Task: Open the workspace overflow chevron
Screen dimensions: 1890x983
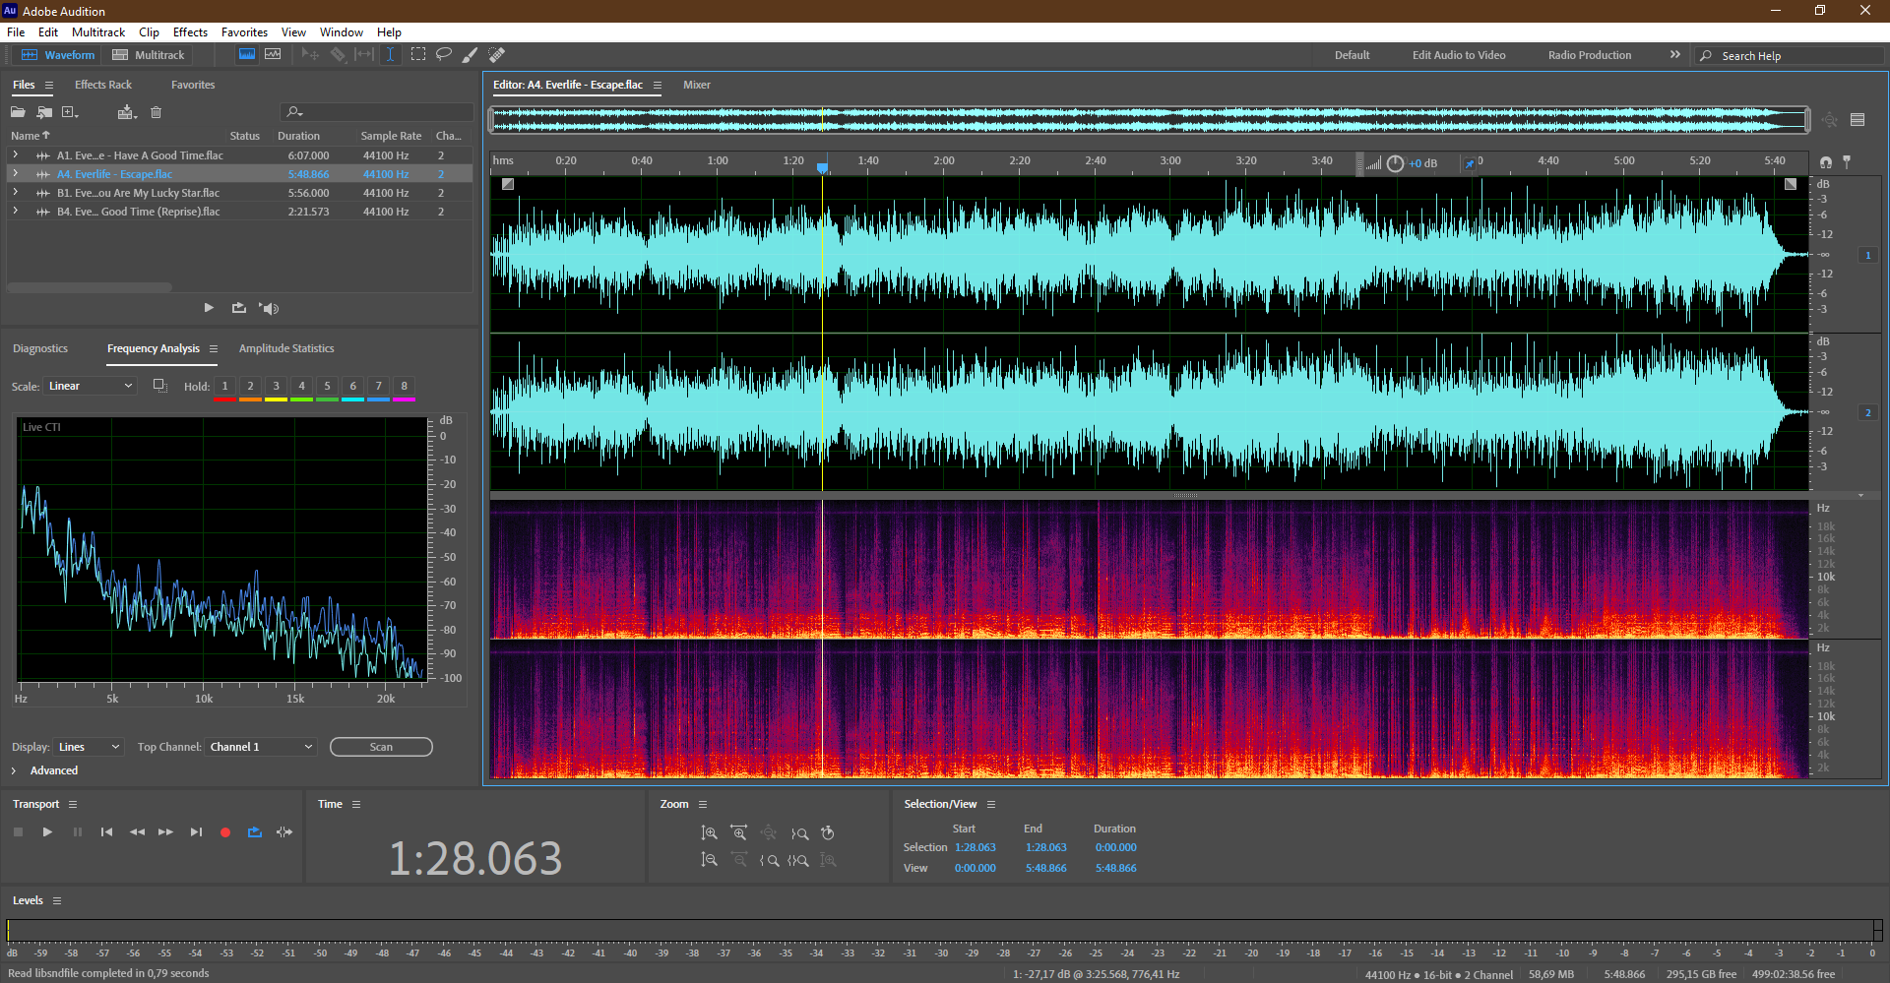Action: click(1675, 55)
